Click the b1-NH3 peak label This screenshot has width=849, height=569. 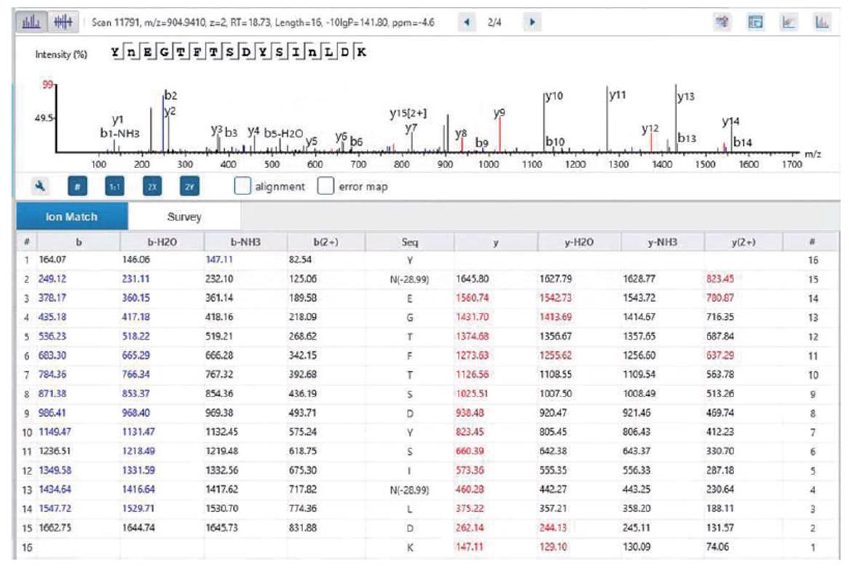119,133
